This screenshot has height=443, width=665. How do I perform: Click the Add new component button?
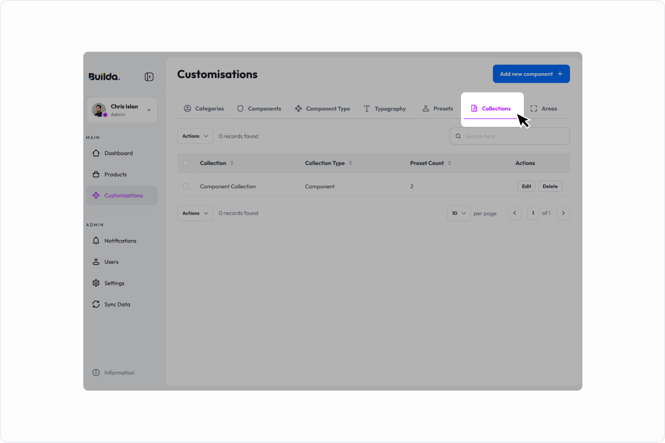click(x=531, y=74)
